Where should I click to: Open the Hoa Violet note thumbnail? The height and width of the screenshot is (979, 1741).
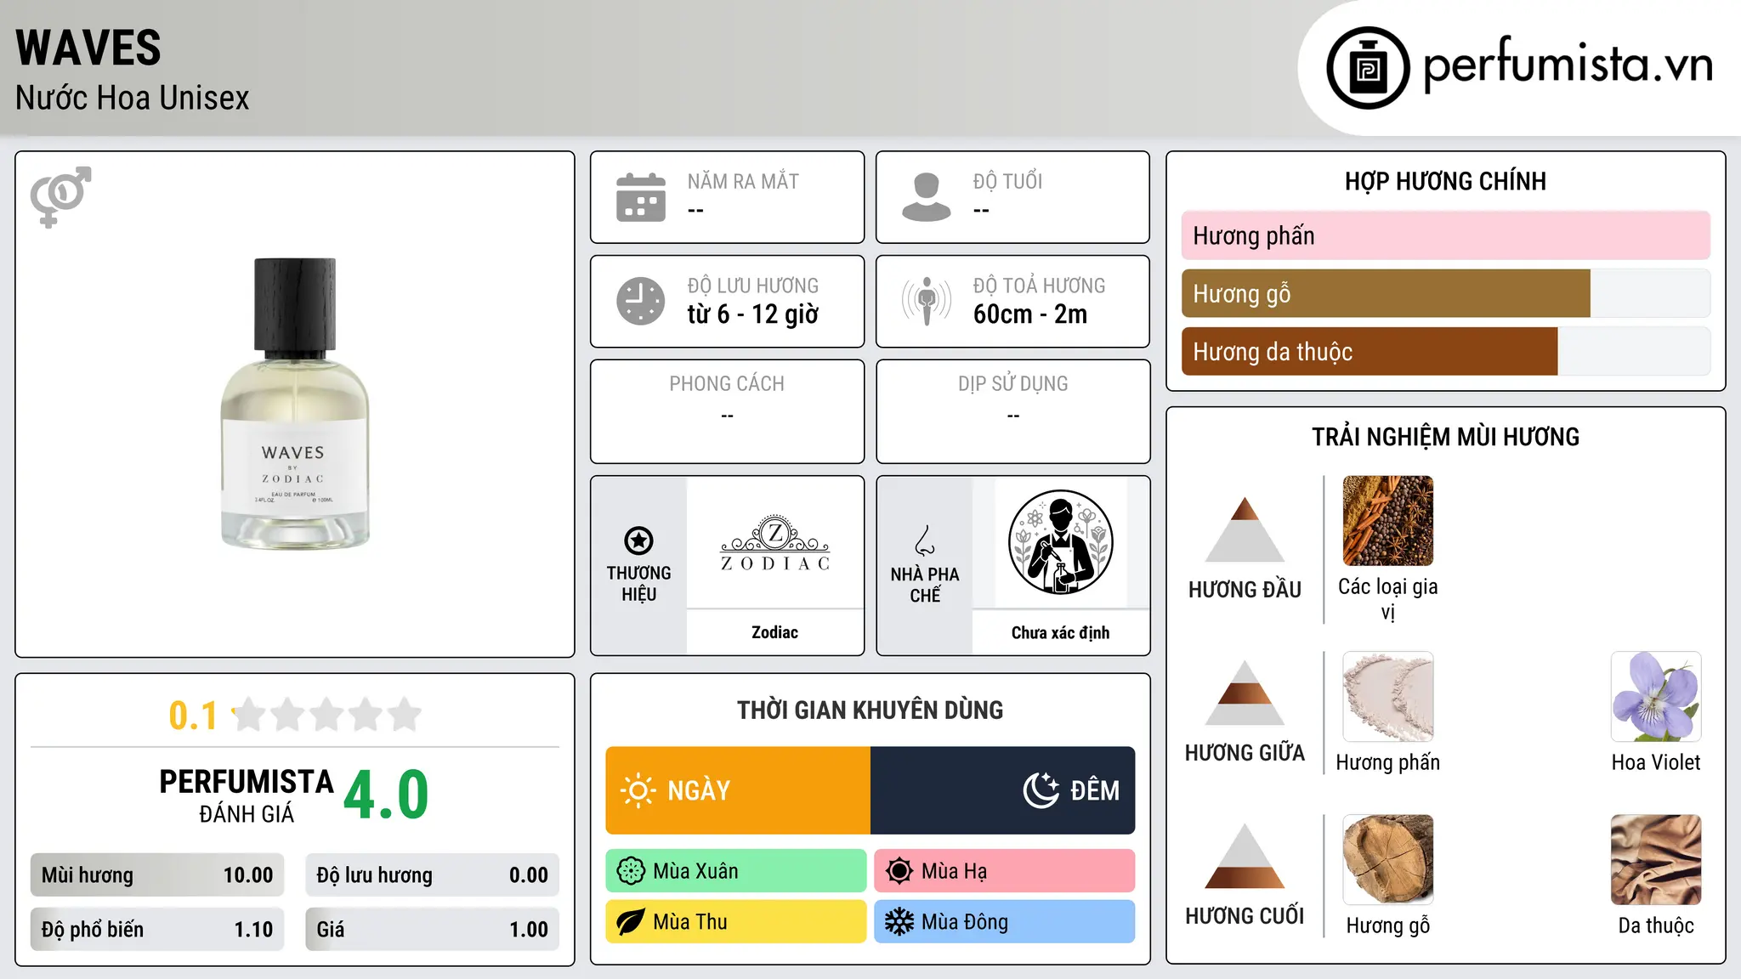click(x=1656, y=697)
